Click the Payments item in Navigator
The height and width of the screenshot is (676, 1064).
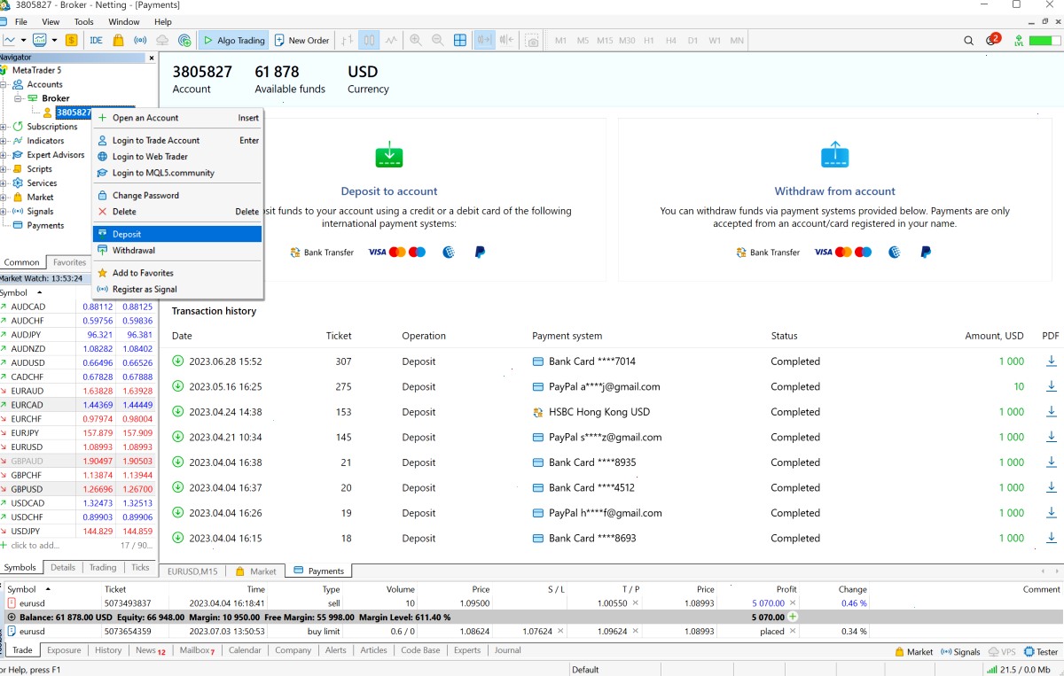click(x=45, y=225)
